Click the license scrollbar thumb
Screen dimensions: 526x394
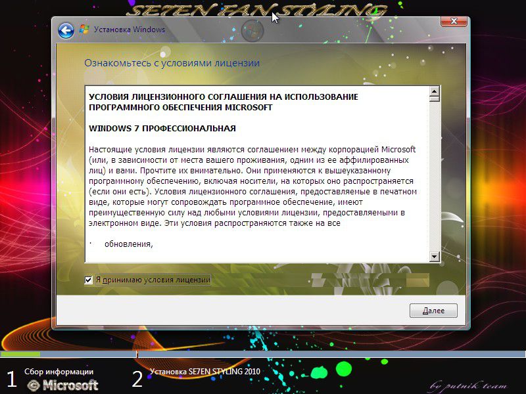435,99
